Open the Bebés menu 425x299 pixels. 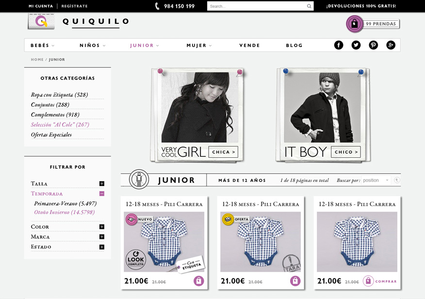pos(43,45)
